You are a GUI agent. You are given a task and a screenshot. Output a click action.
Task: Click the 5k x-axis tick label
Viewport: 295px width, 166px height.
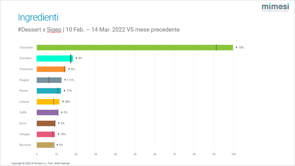pos(135,154)
